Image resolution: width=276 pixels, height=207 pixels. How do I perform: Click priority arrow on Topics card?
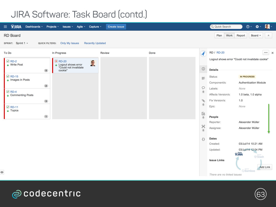pyautogui.click(x=8, y=111)
